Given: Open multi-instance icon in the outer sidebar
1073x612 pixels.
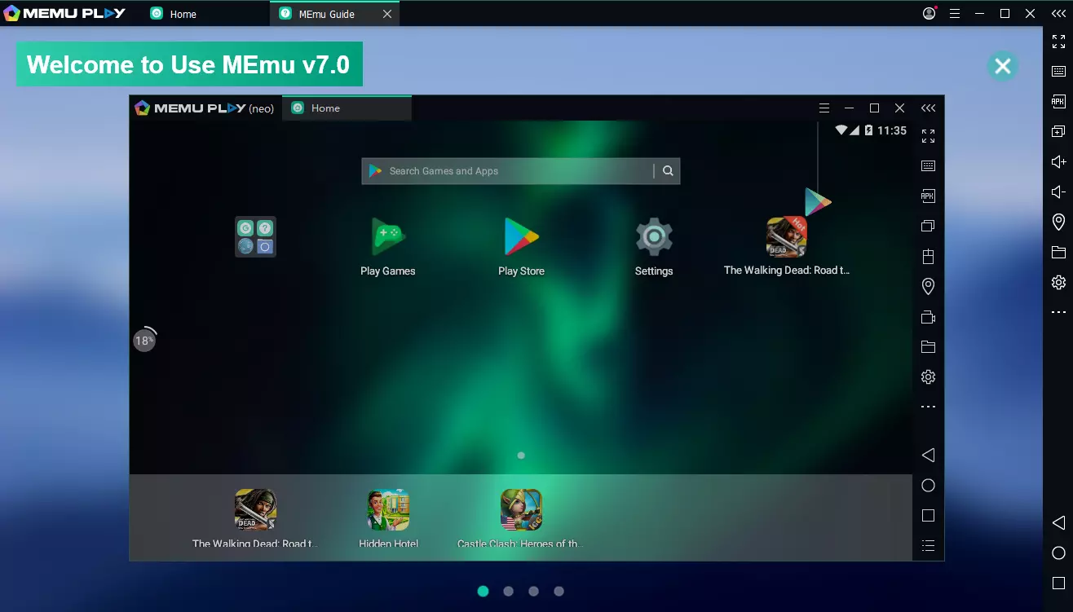Looking at the screenshot, I should point(1058,131).
